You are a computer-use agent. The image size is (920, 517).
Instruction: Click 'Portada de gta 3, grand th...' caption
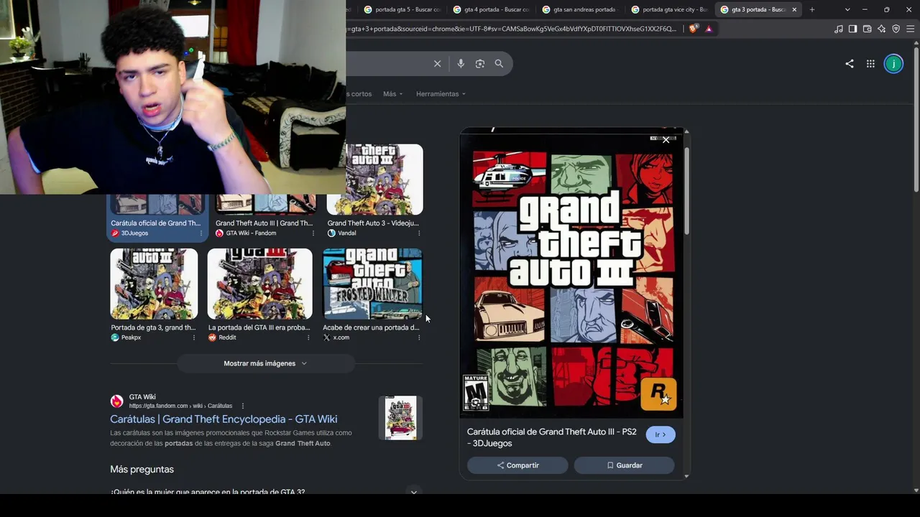[x=153, y=327]
